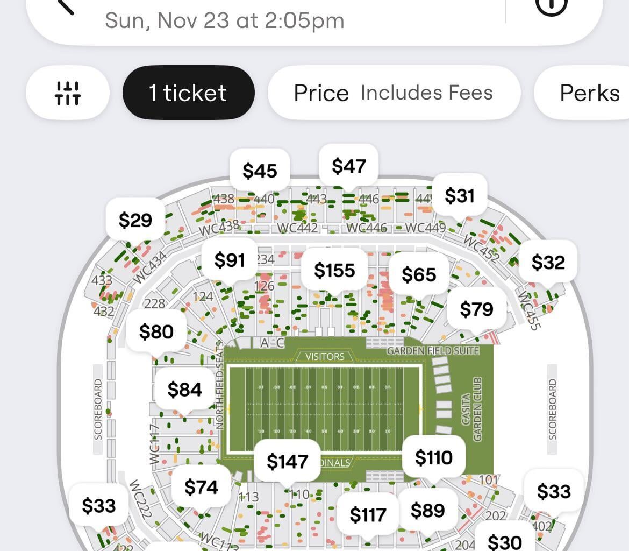629x551 pixels.
Task: Tap the $74 price marker
Action: (201, 487)
